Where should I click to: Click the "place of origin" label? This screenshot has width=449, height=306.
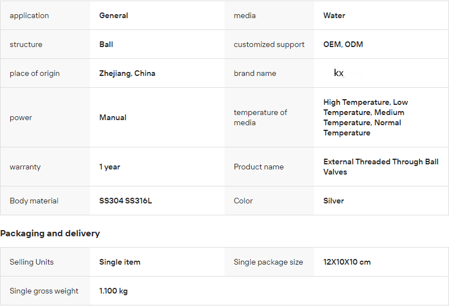pos(35,73)
